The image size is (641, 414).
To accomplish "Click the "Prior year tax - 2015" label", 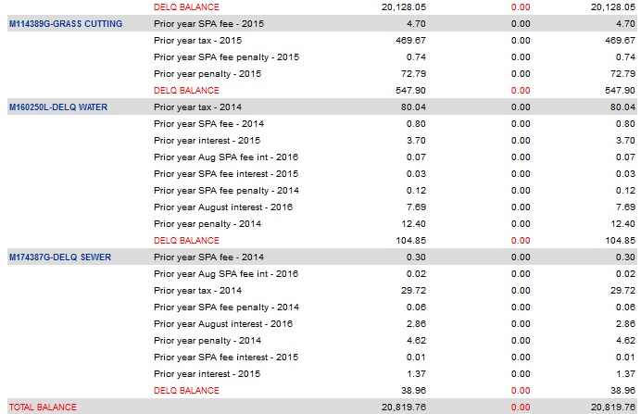I will click(x=200, y=40).
